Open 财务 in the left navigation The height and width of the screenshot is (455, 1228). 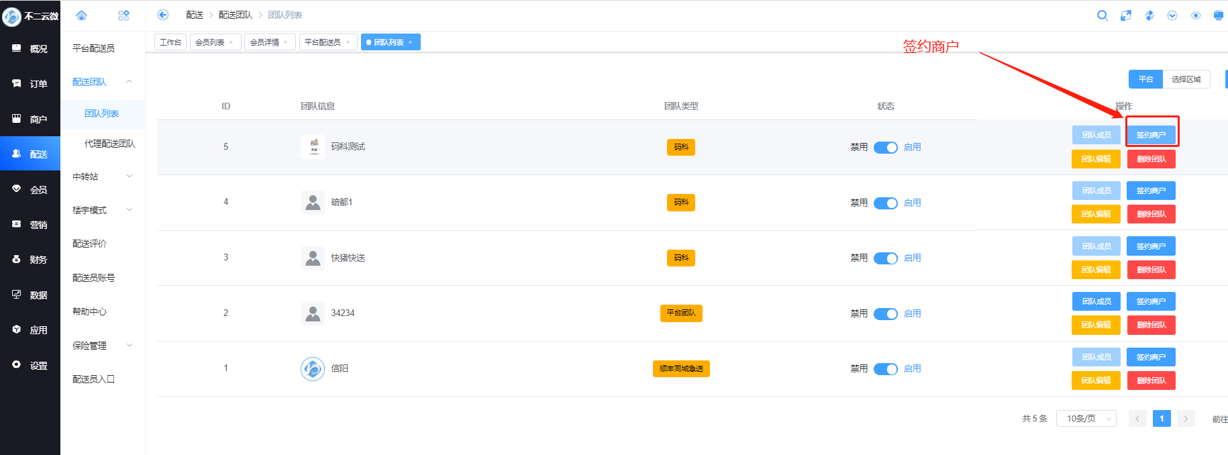coord(30,260)
